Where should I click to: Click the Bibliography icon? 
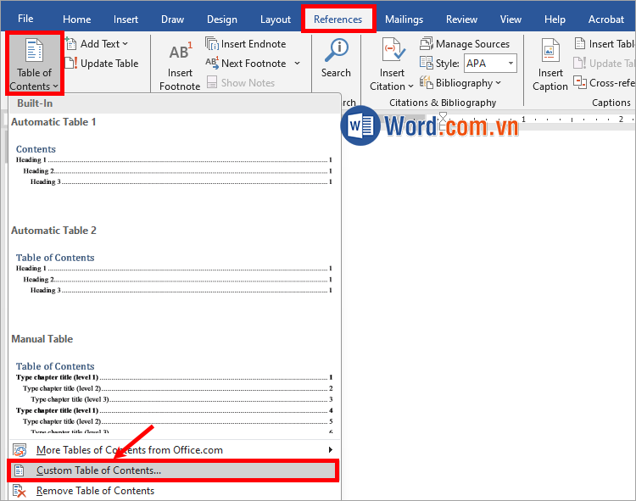pos(427,82)
